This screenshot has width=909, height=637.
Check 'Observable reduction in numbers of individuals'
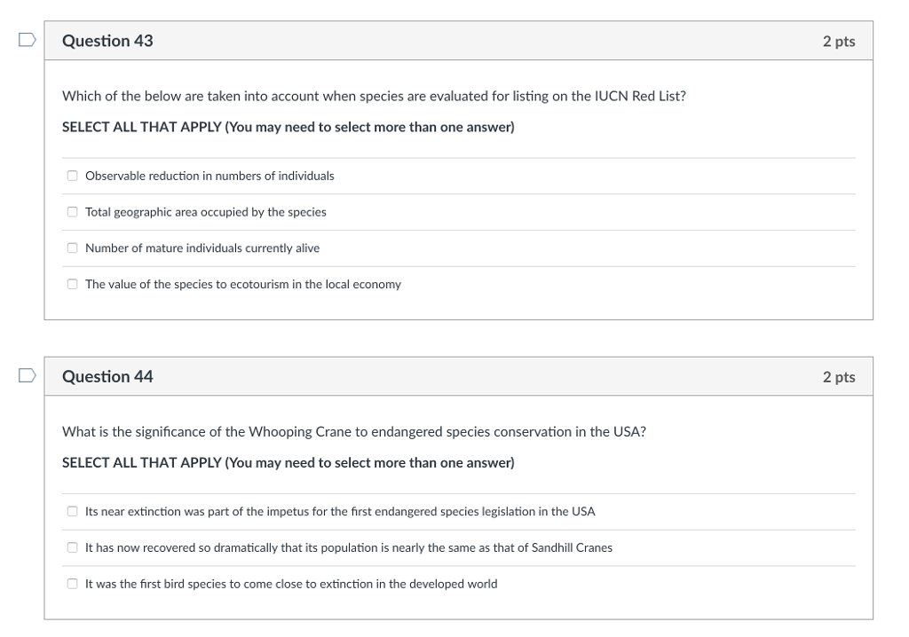pos(73,176)
